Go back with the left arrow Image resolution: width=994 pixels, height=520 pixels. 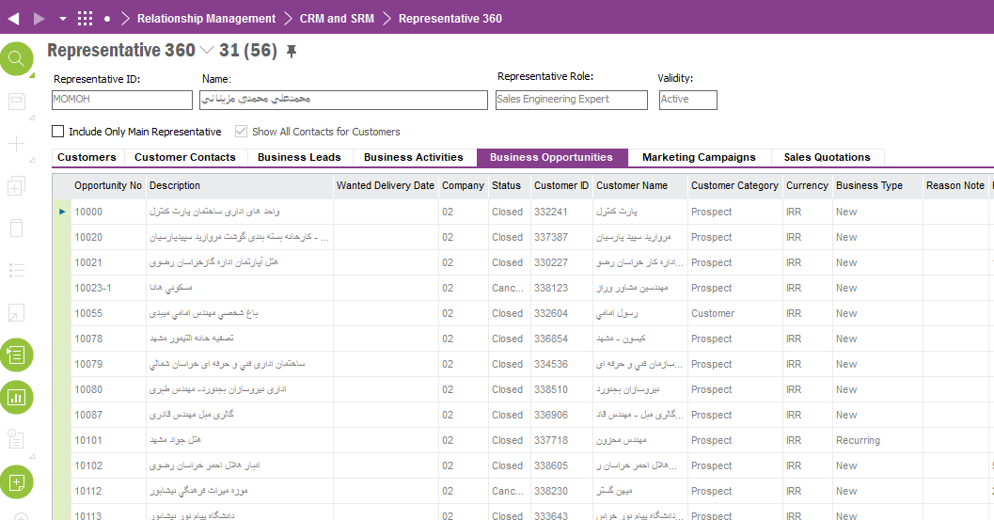(x=13, y=19)
